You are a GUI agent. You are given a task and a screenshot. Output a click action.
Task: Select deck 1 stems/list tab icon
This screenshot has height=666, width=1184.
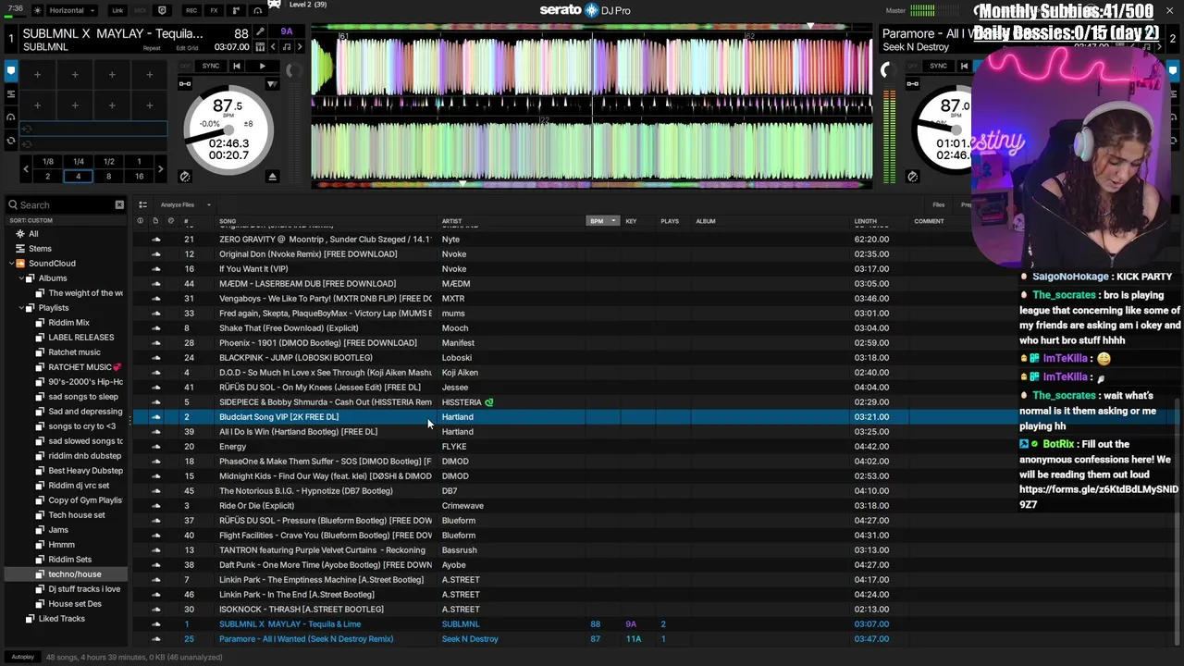tap(11, 94)
